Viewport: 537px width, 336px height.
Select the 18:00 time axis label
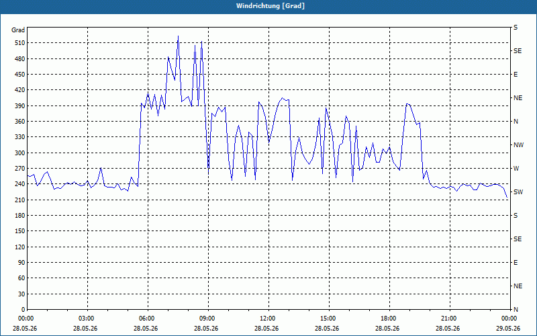[x=389, y=319]
